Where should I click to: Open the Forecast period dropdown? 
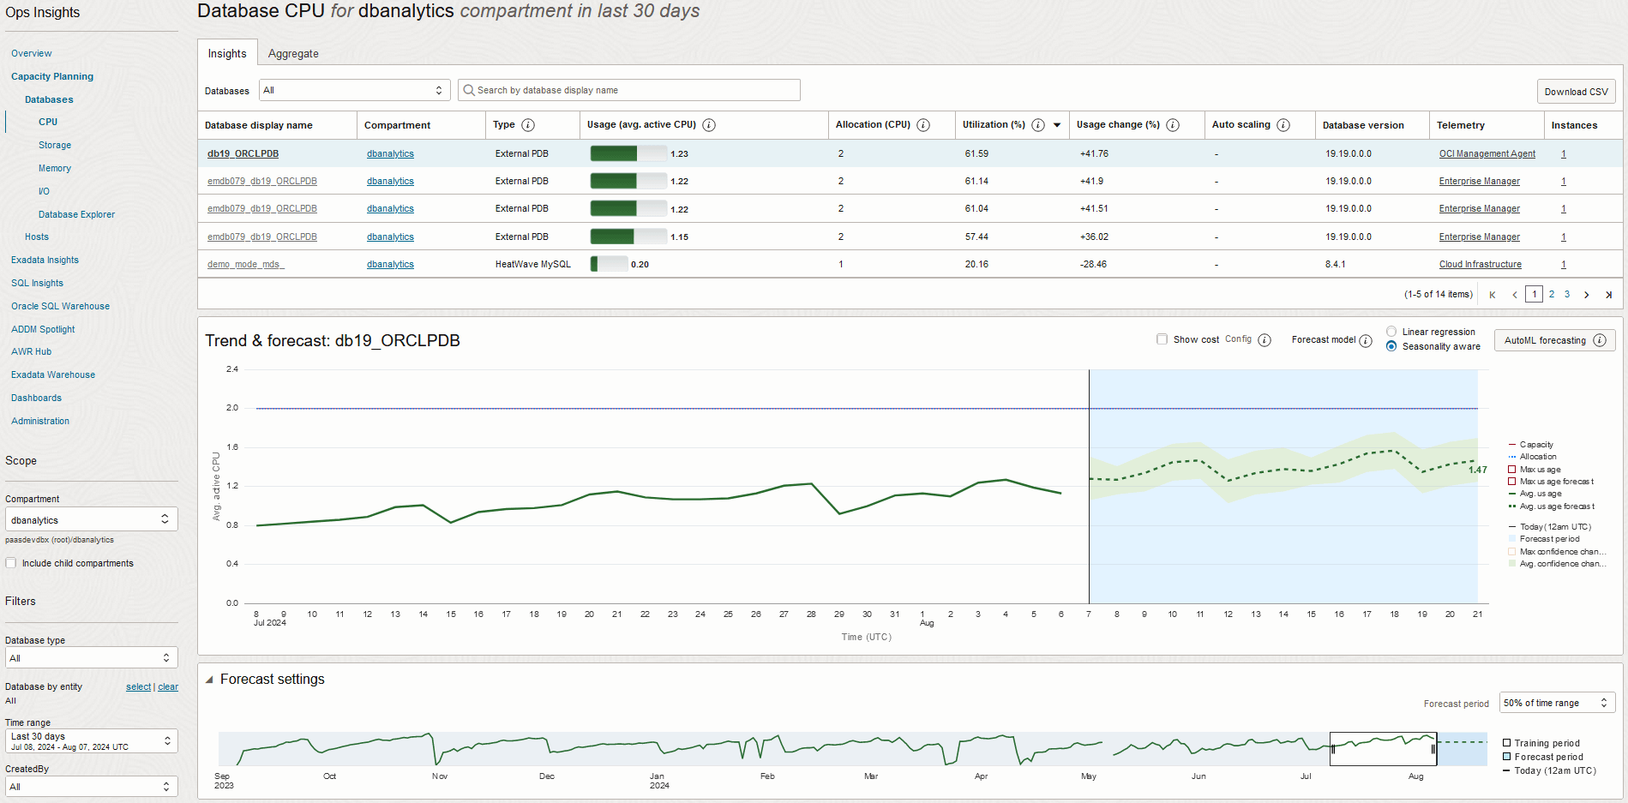[1556, 702]
